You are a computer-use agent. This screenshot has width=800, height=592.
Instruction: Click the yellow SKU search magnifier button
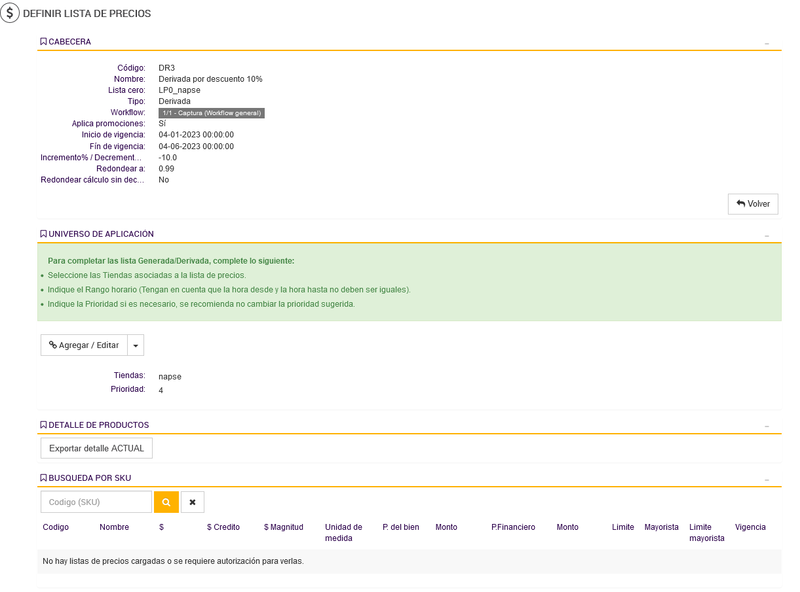click(x=166, y=502)
